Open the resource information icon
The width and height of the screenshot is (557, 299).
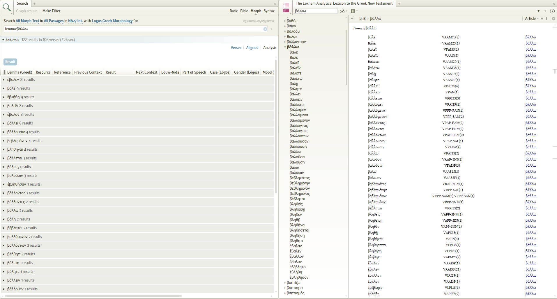coord(552,11)
